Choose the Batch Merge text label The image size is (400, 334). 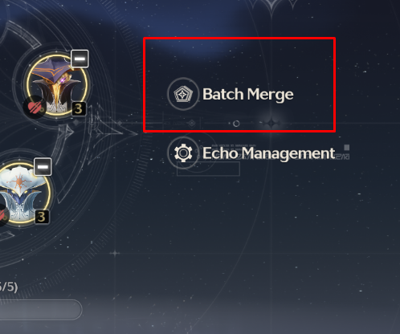coord(248,95)
